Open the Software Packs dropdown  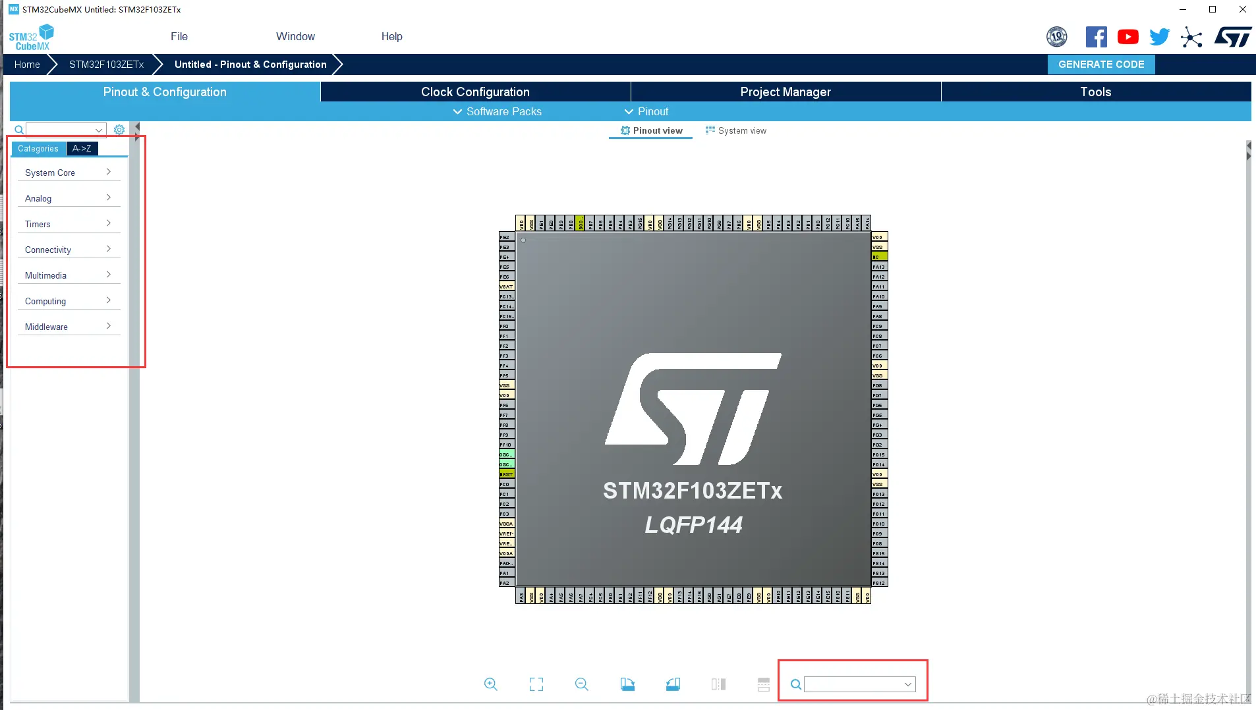(498, 112)
